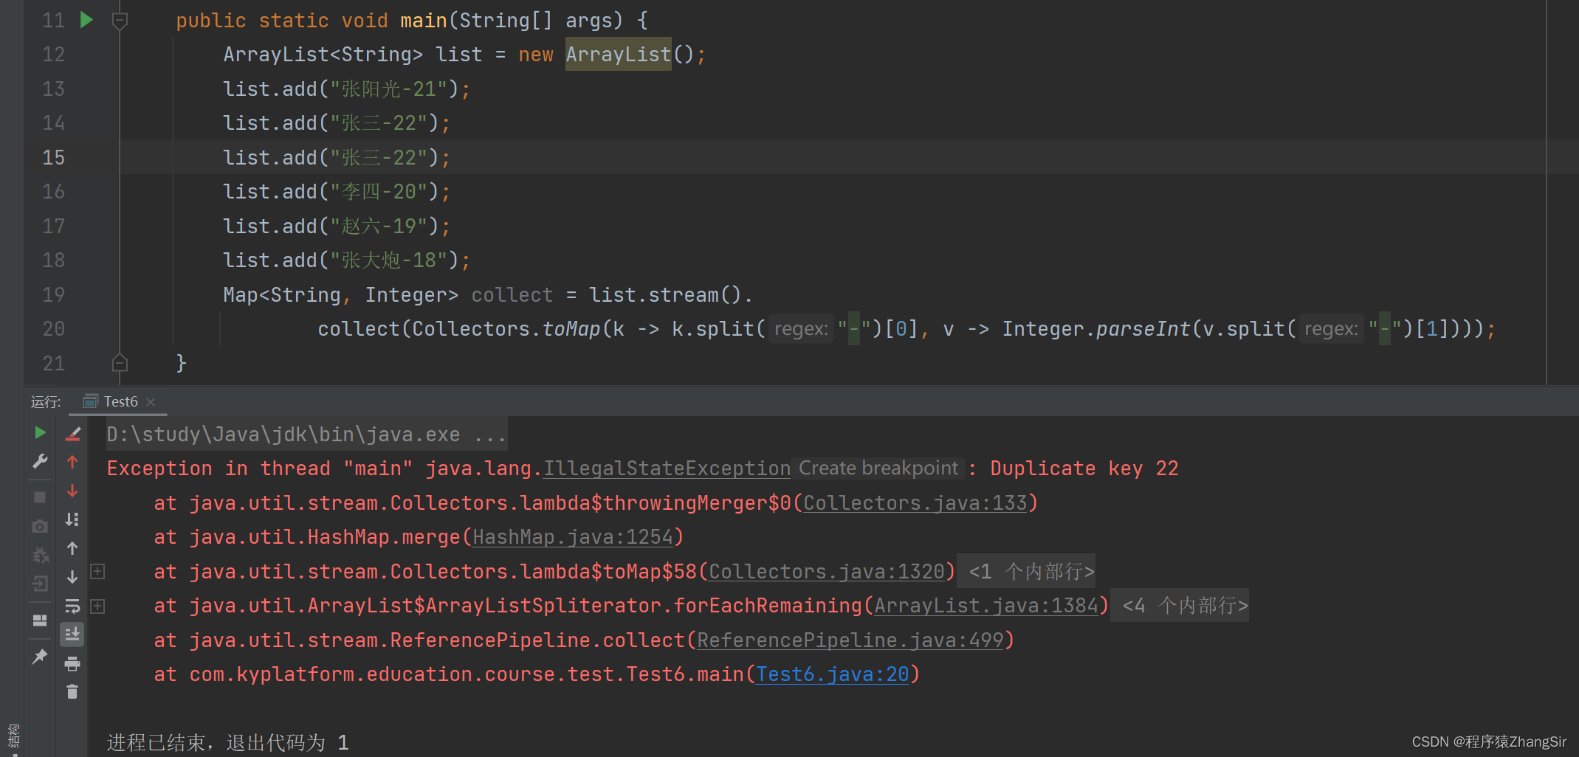Jump to previous error with red up arrow
Image resolution: width=1579 pixels, height=757 pixels.
72,462
